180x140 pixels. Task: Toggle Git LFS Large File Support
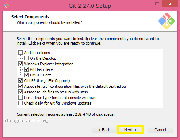click(20, 81)
